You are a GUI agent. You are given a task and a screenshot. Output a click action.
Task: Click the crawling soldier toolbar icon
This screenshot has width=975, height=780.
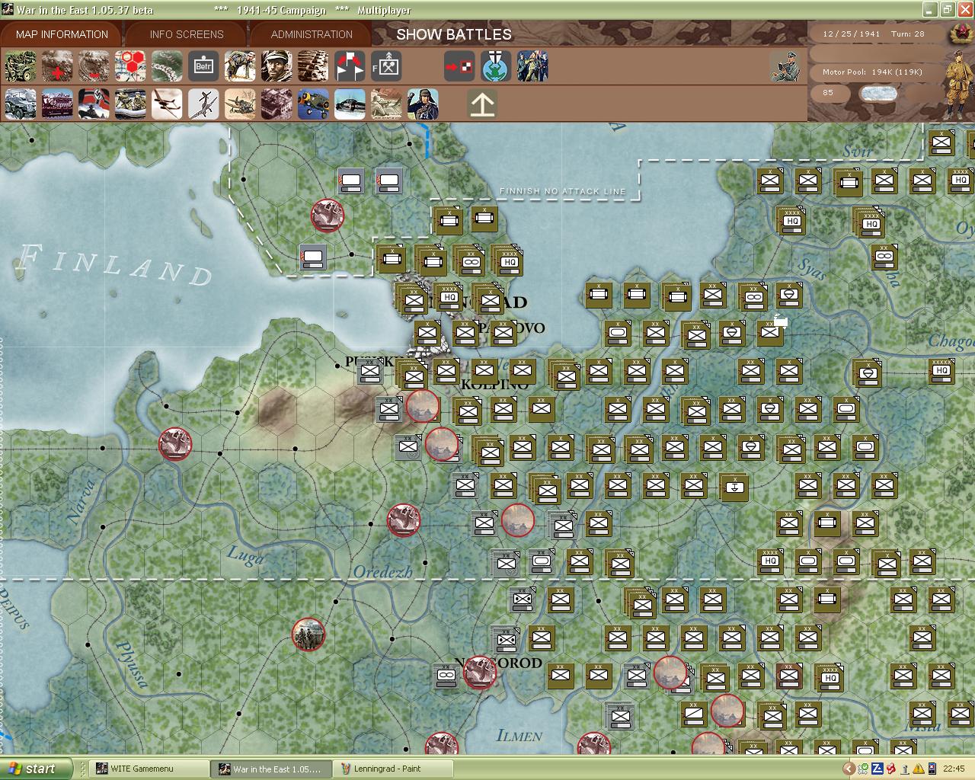tap(240, 67)
